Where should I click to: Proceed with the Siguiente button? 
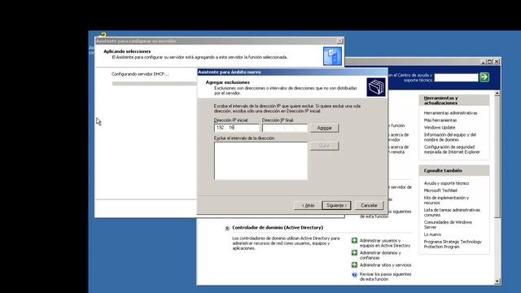coord(336,205)
